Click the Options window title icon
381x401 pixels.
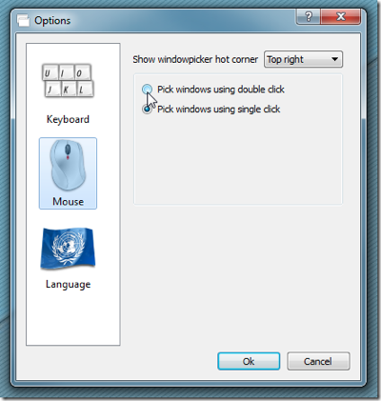click(23, 21)
